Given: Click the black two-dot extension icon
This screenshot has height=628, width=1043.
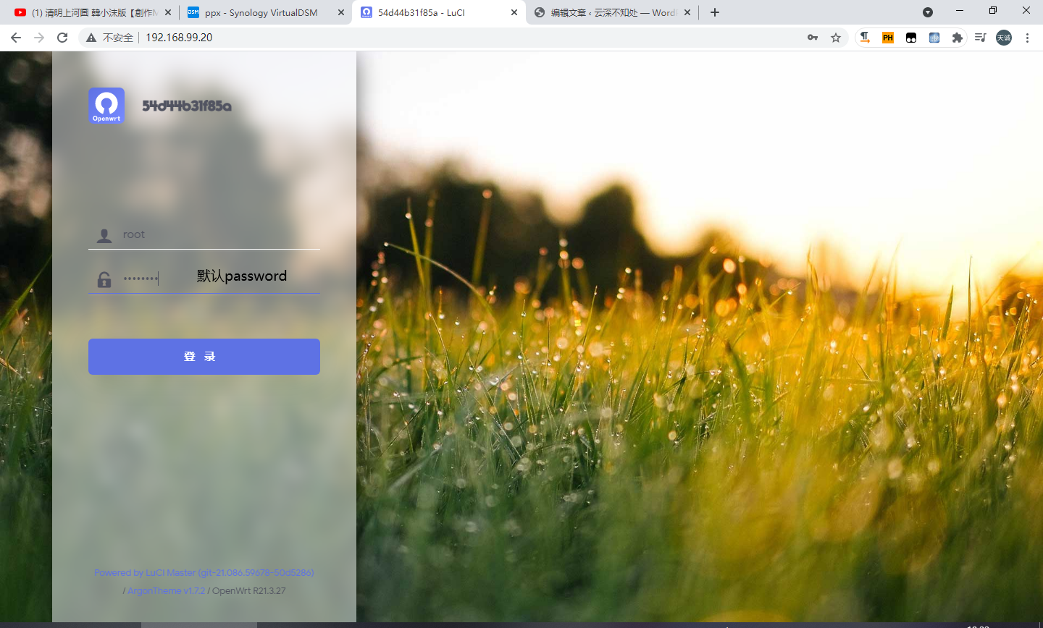Looking at the screenshot, I should [x=910, y=37].
